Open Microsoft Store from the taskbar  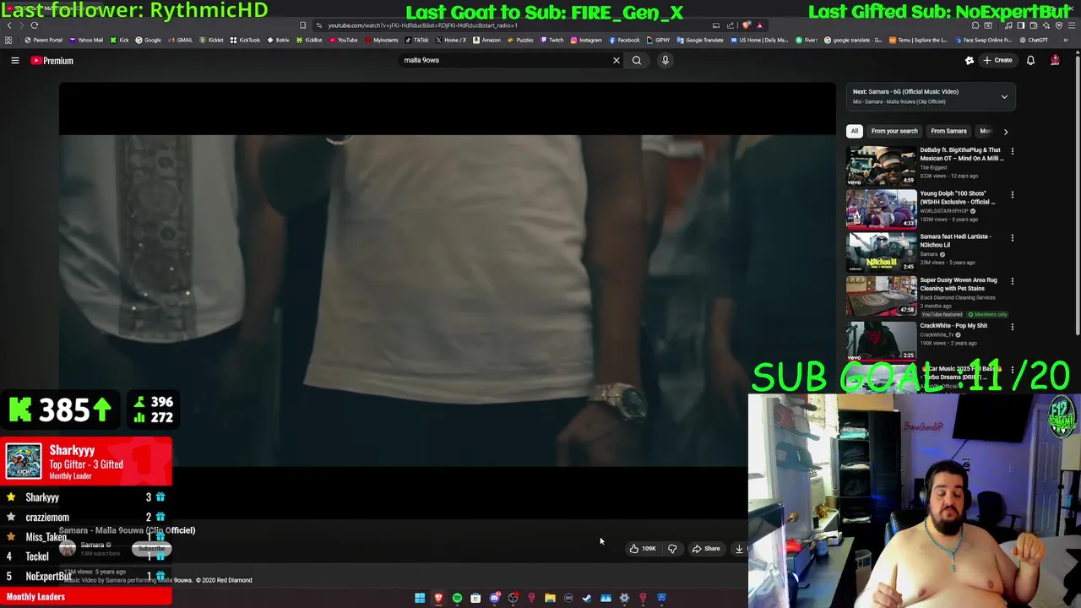[475, 598]
